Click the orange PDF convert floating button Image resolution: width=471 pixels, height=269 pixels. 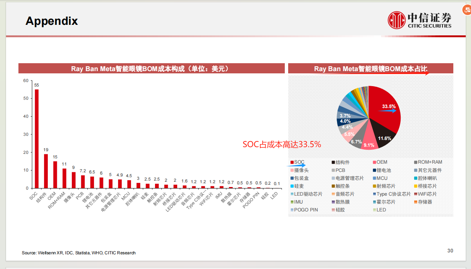468,10
